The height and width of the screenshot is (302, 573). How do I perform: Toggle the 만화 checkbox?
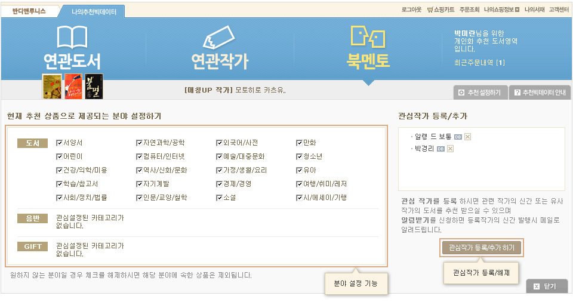pyautogui.click(x=300, y=143)
